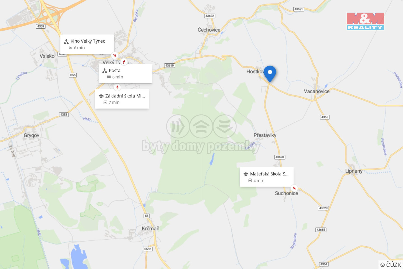403x269 pixels.
Task: Click the blue location pin near Hostkovice
Action: point(270,73)
